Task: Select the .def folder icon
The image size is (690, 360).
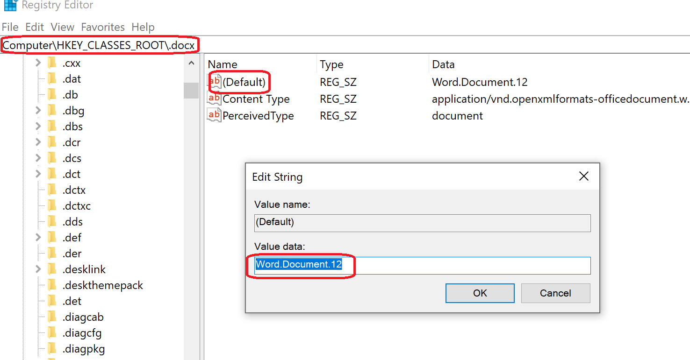Action: pos(52,238)
